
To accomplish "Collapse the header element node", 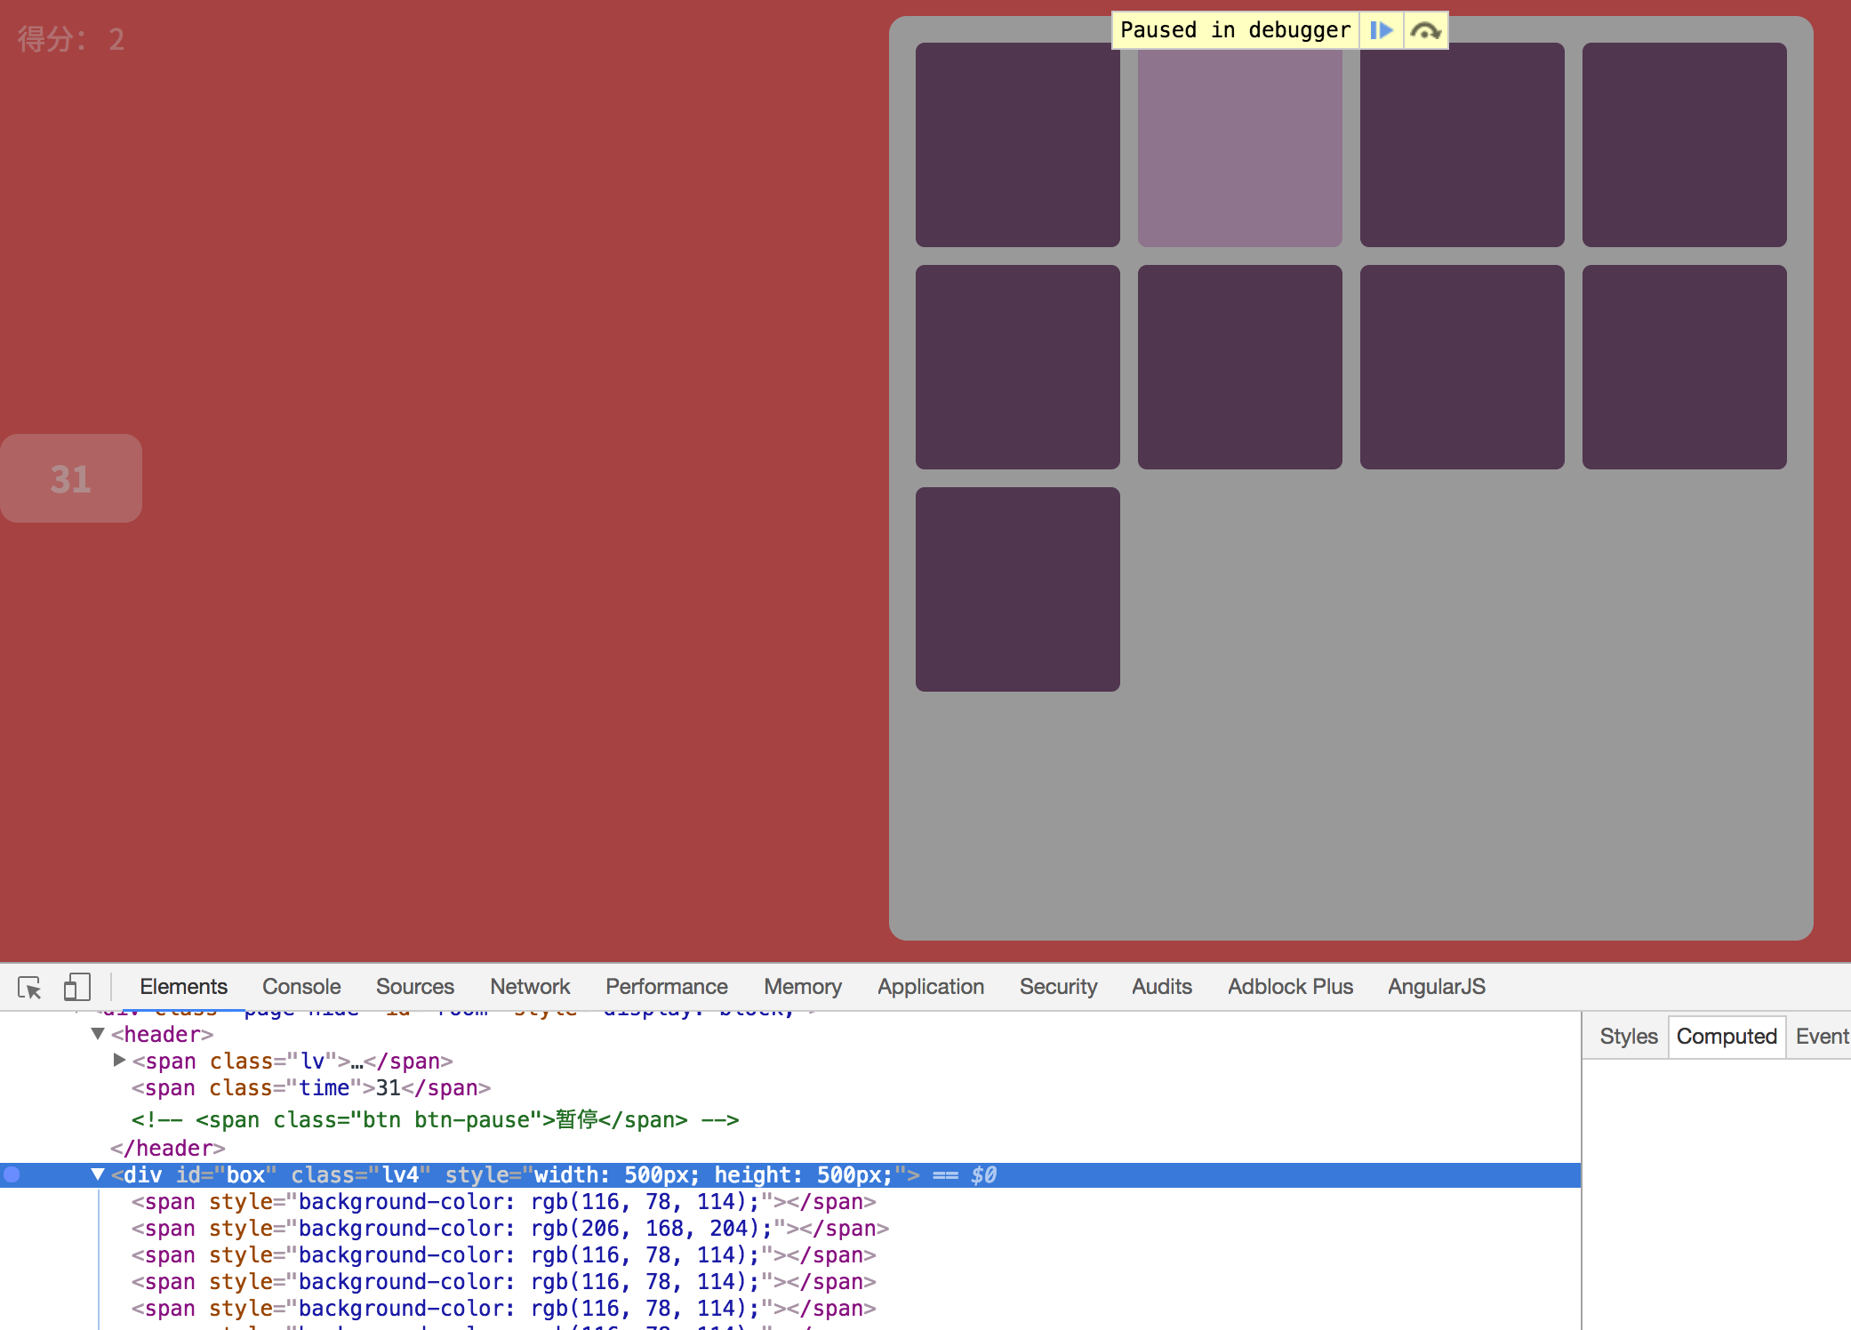I will coord(98,1033).
